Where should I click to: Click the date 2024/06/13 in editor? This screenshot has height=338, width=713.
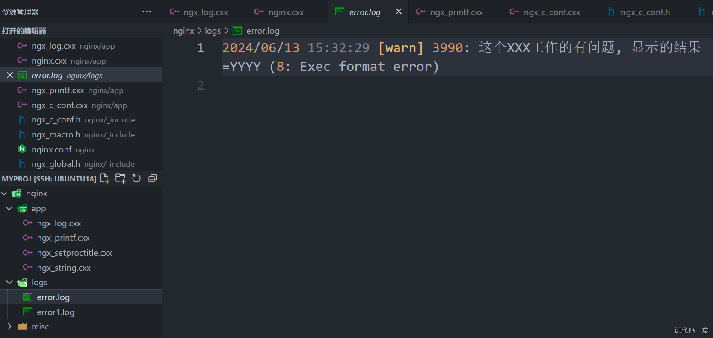tap(261, 48)
